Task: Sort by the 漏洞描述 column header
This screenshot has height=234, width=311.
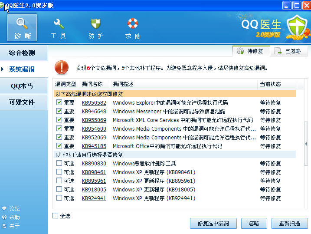Action: [183, 84]
